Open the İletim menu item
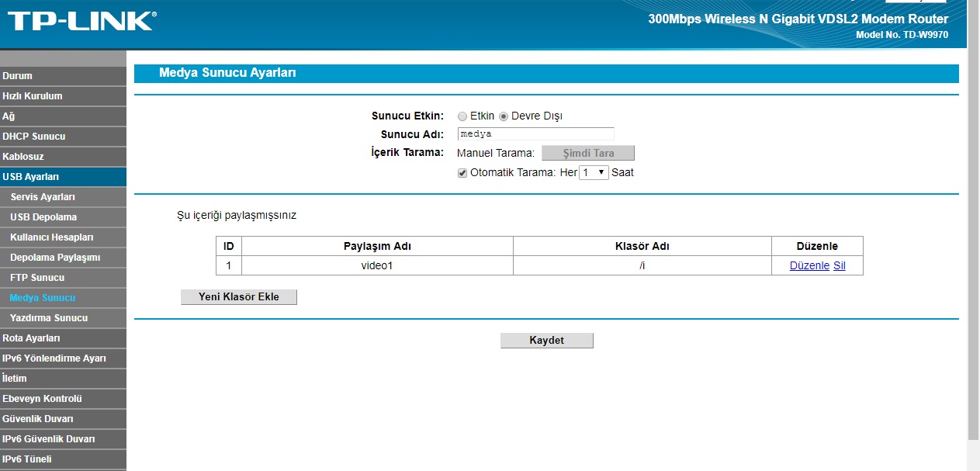The image size is (980, 471). [x=63, y=379]
